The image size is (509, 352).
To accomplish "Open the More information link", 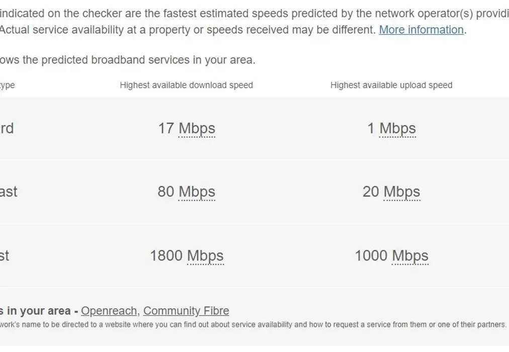I will [x=421, y=30].
